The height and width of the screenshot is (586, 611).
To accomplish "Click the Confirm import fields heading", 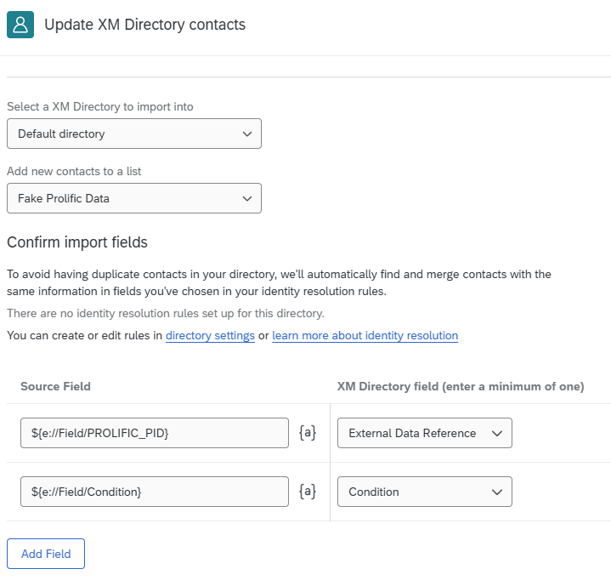I will (x=77, y=242).
